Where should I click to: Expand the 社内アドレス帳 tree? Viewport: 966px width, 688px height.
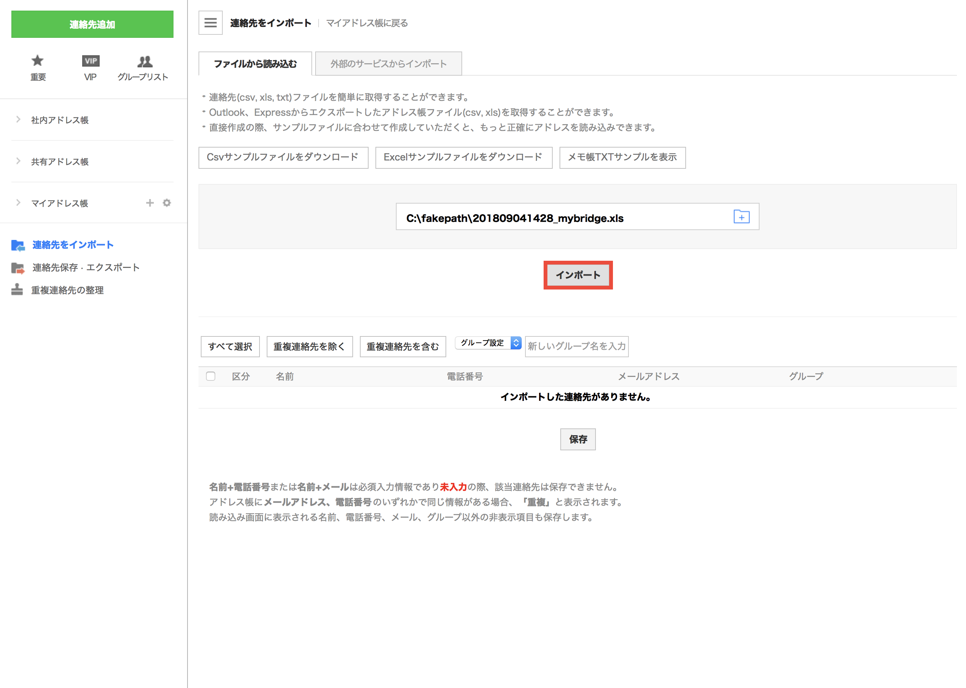pos(18,120)
